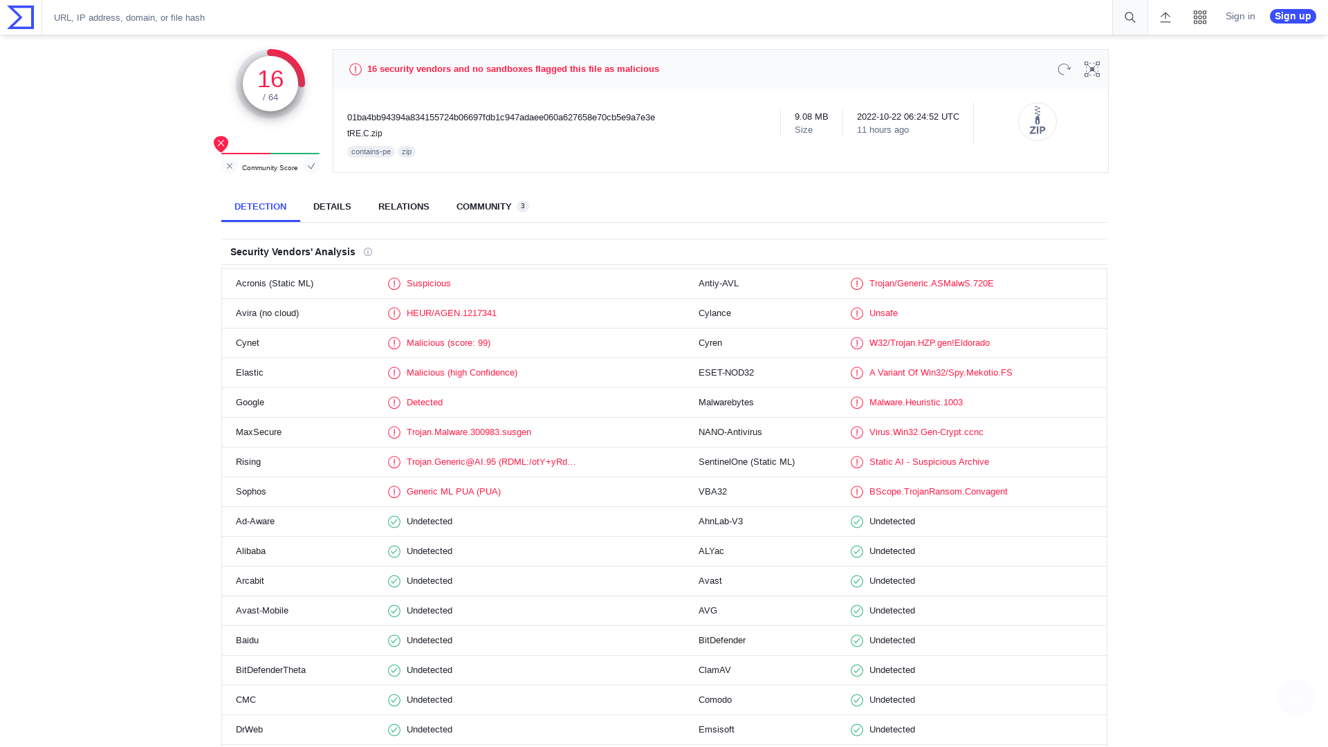
Task: Open the apps grid icon
Action: pyautogui.click(x=1200, y=17)
